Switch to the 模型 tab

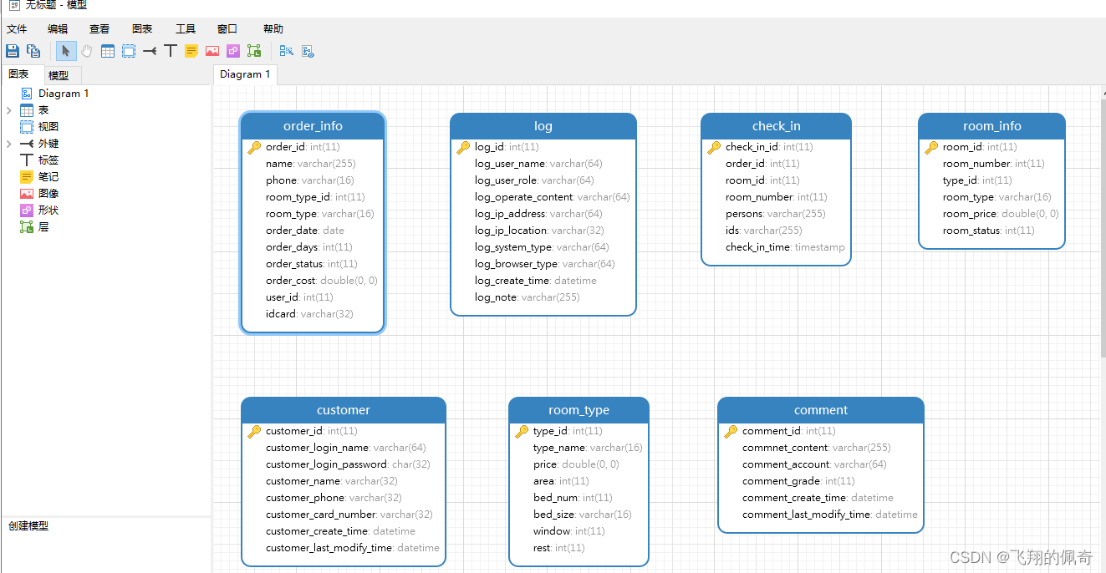click(59, 75)
